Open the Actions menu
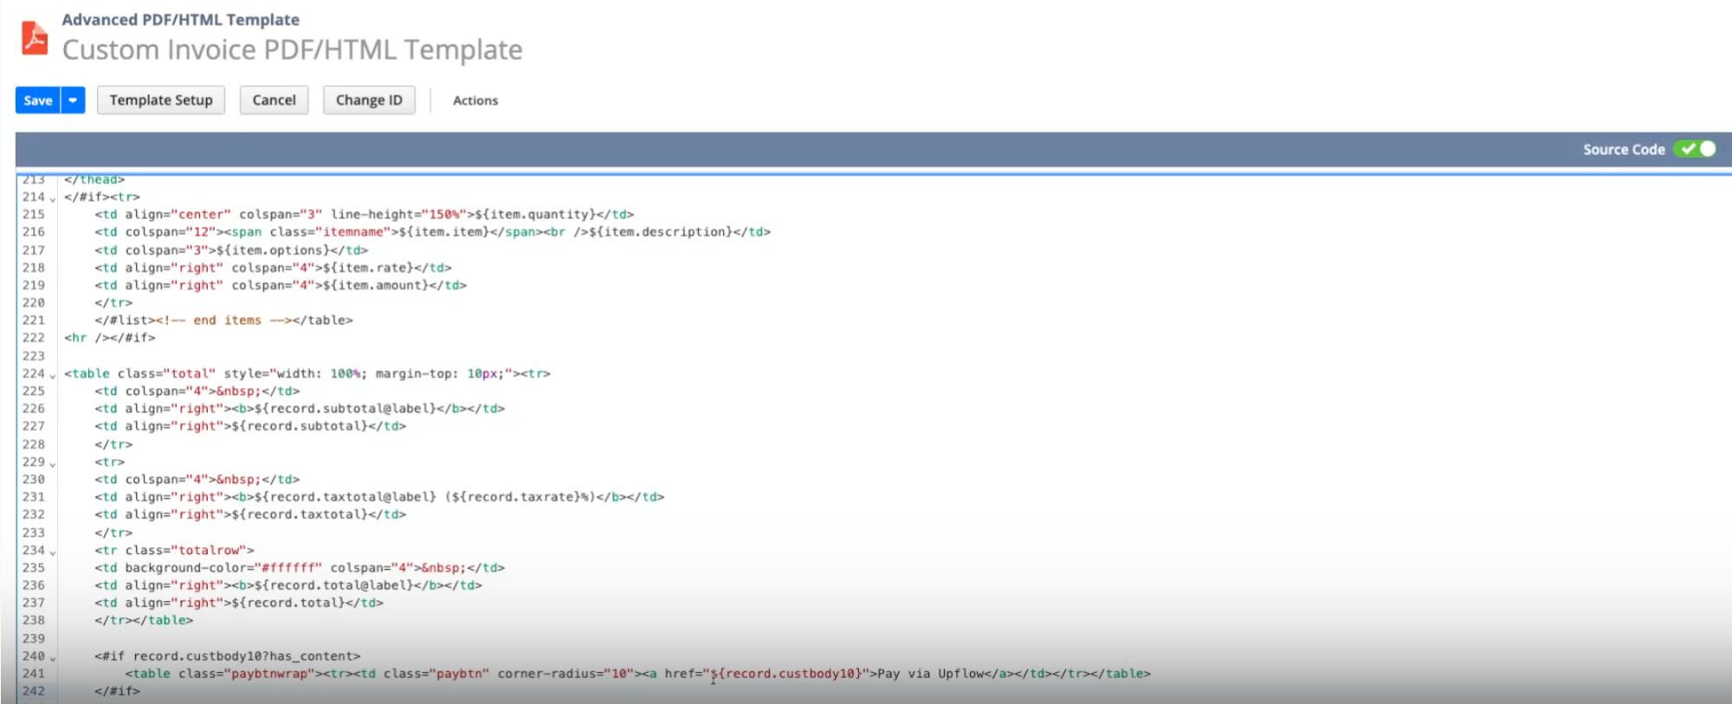This screenshot has width=1732, height=704. [475, 100]
